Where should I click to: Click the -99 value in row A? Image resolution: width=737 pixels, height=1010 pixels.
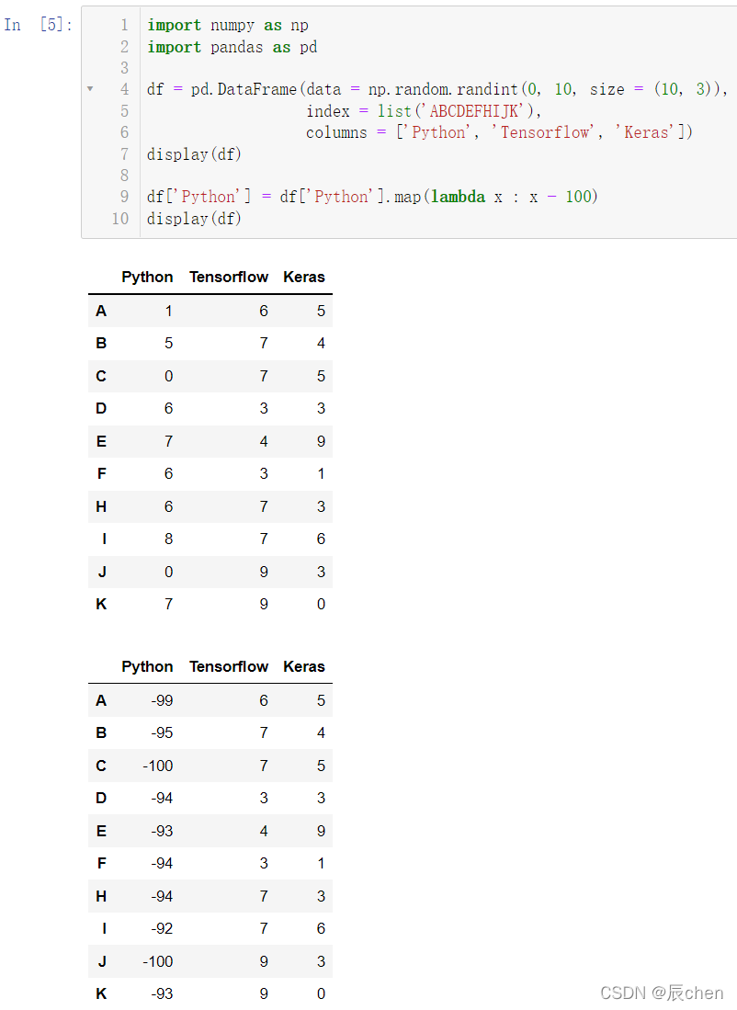point(162,701)
